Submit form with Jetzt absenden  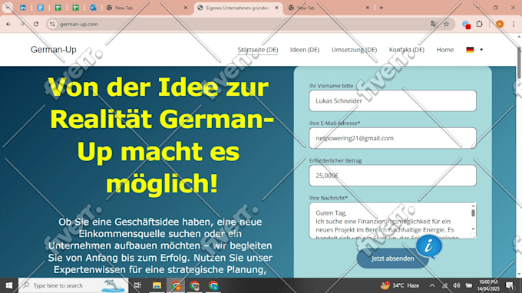[x=392, y=258]
